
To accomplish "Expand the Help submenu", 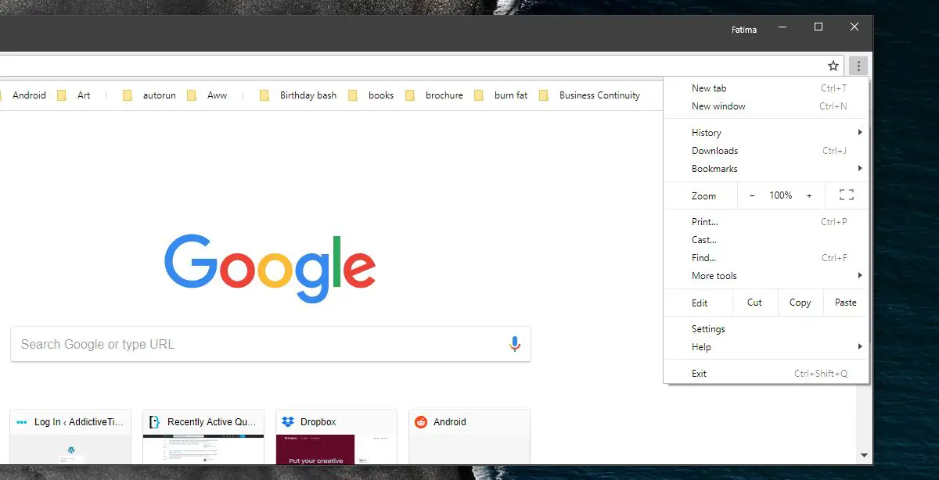I will 766,347.
